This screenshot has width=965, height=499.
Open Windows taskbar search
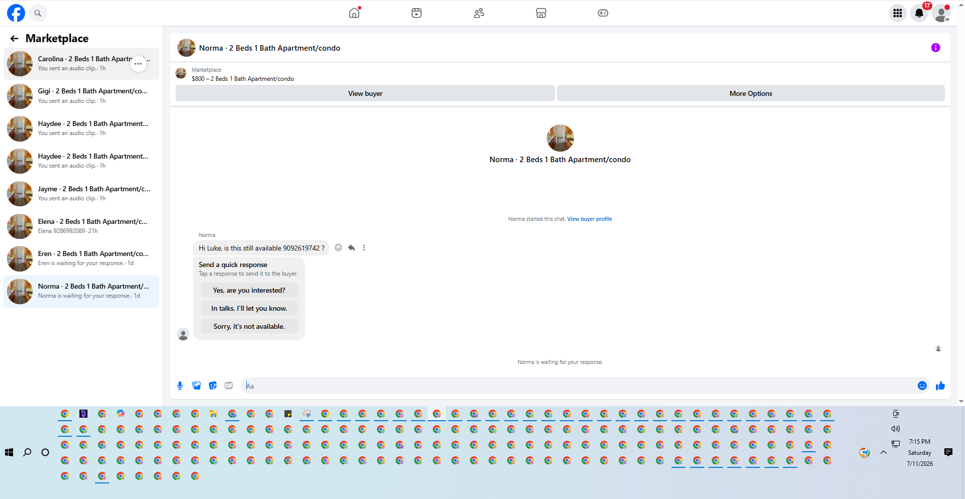click(x=27, y=452)
